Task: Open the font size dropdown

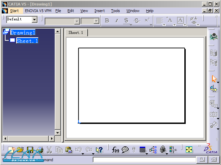Action: click(96, 21)
